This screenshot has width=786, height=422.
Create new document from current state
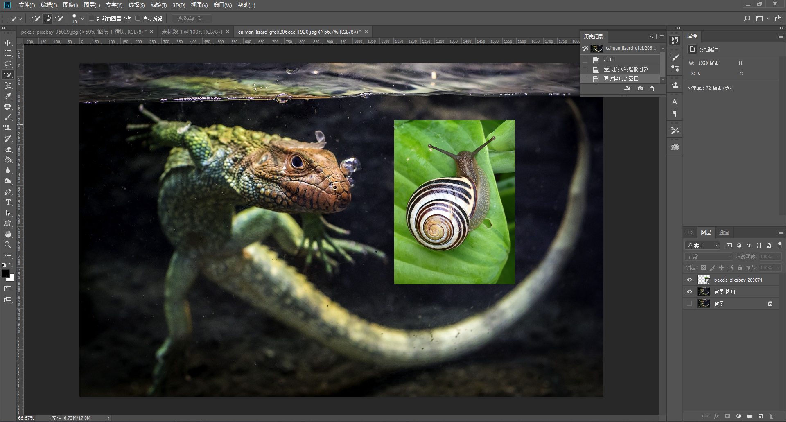pyautogui.click(x=627, y=88)
